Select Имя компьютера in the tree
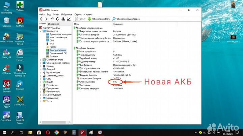The height and width of the screenshot is (136, 243). coord(57,37)
